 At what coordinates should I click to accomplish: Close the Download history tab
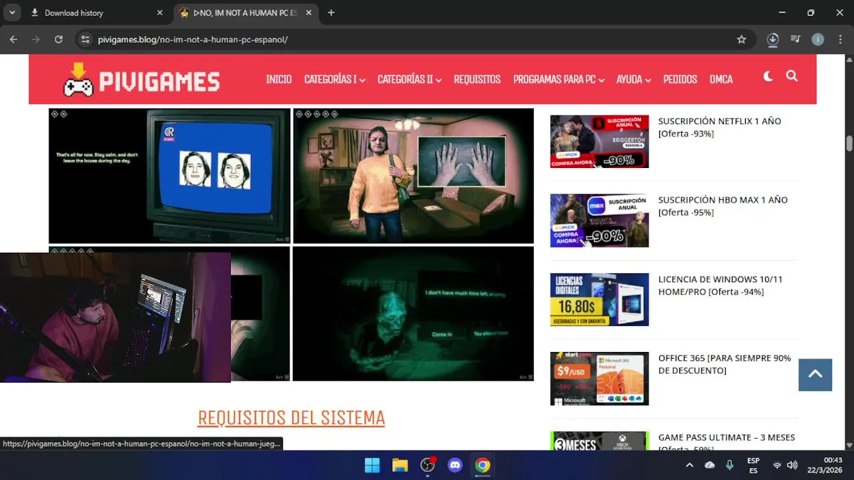pyautogui.click(x=159, y=13)
